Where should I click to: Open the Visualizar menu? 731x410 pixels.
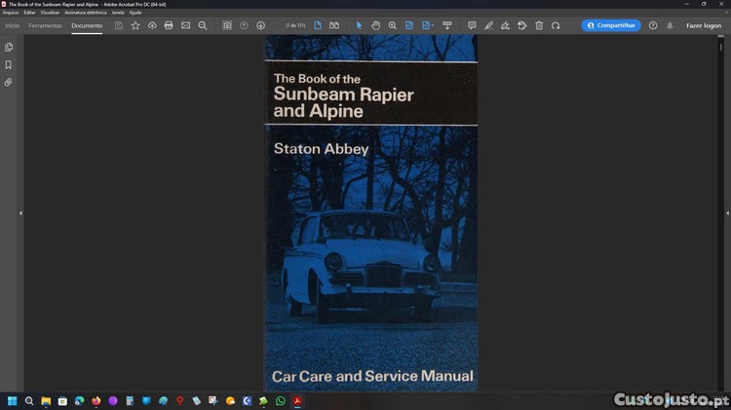pos(50,13)
